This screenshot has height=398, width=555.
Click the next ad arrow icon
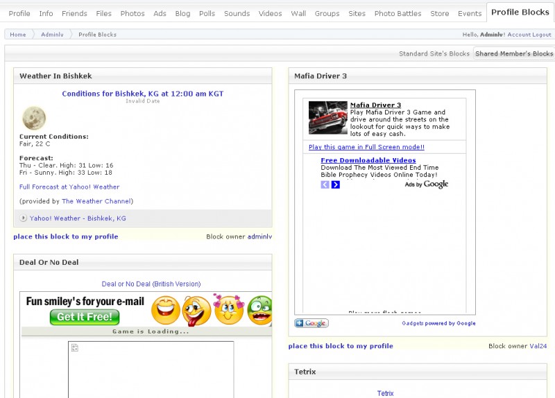[x=336, y=184]
